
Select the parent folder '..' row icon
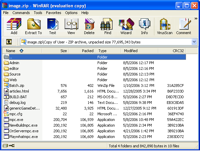coord(6,57)
